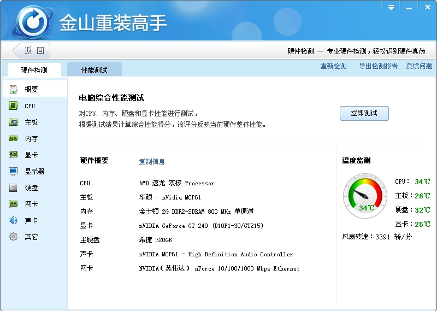
Task: Switch to the 硬件检测 tab
Action: (x=34, y=70)
